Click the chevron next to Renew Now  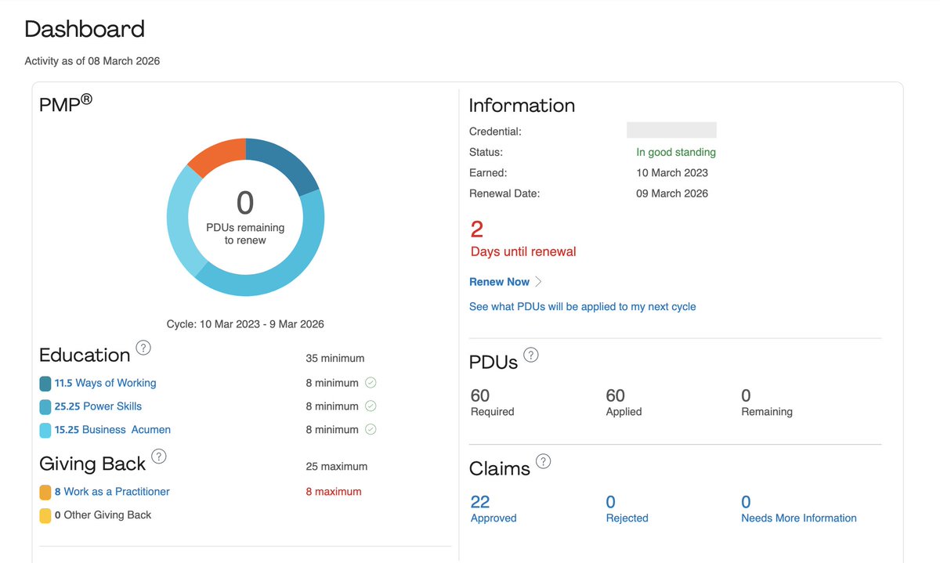click(538, 282)
